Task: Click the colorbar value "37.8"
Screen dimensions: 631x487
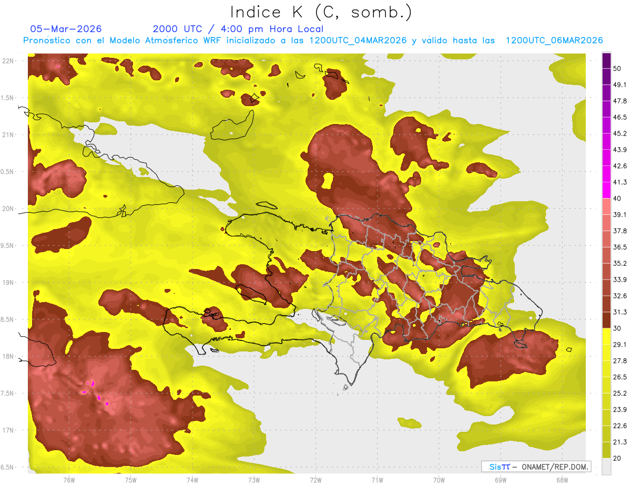Action: pyautogui.click(x=620, y=231)
